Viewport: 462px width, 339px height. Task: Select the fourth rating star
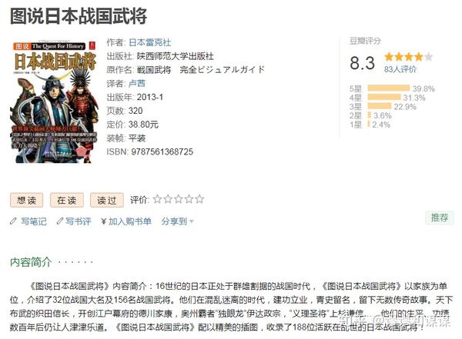189,199
